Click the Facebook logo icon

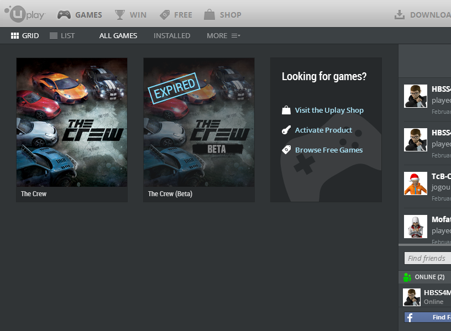tap(410, 318)
